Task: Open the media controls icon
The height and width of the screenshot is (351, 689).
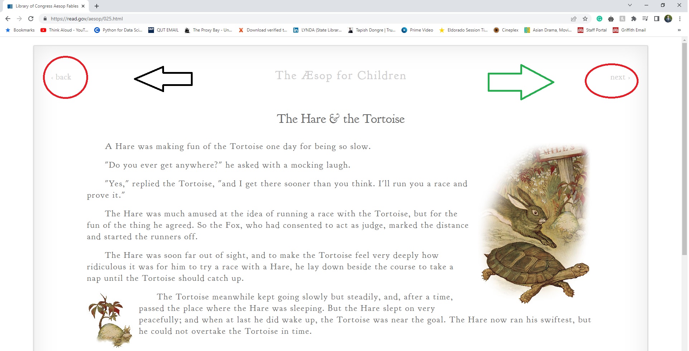Action: coord(645,19)
